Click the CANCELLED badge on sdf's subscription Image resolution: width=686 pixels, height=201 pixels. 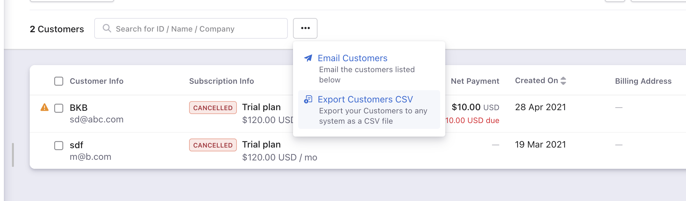[212, 145]
